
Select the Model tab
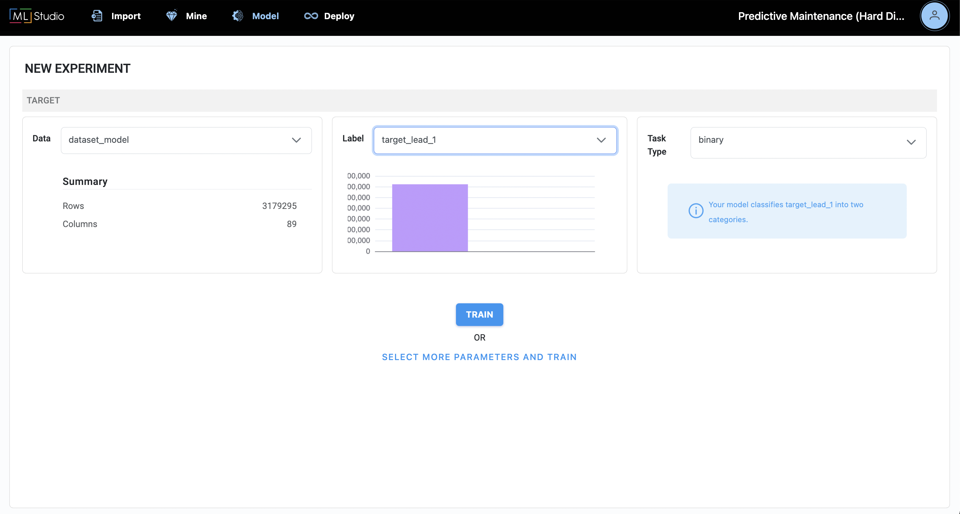coord(265,16)
